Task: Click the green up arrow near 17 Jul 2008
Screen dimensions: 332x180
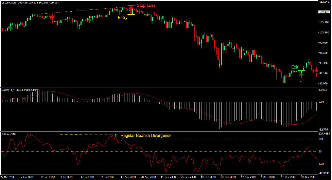Action: click(89, 20)
